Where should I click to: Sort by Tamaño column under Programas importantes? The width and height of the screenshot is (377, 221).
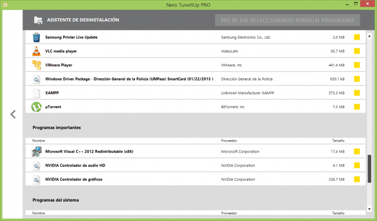(x=338, y=141)
